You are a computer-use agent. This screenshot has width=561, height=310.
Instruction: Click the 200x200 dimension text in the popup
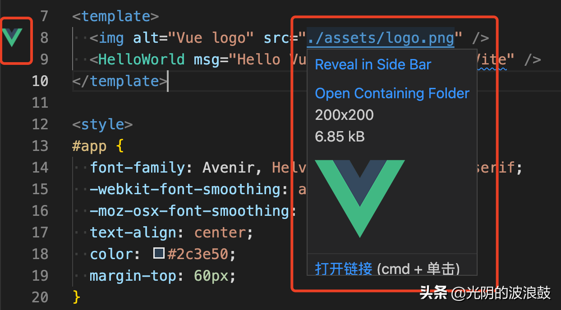click(x=344, y=115)
